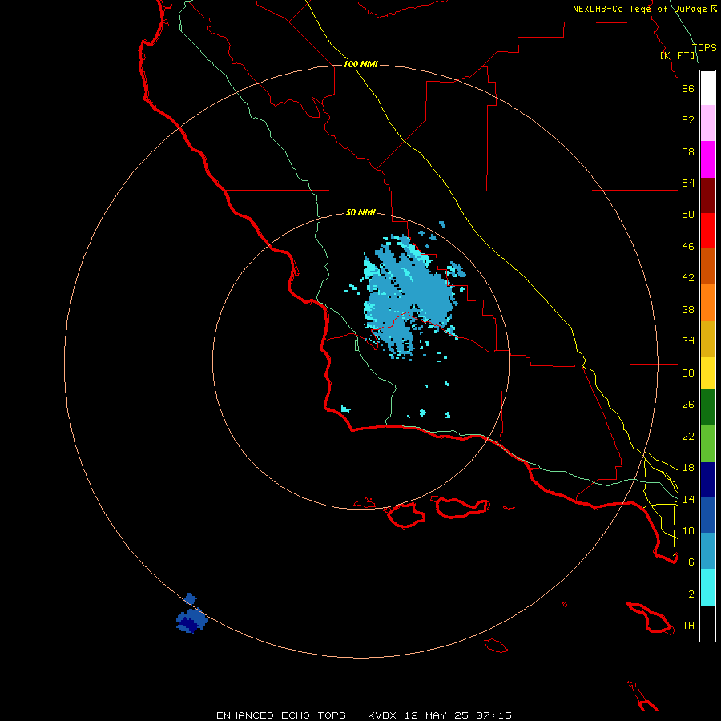Image resolution: width=721 pixels, height=721 pixels.
Task: Click the 10 legend value
Action: [x=688, y=530]
